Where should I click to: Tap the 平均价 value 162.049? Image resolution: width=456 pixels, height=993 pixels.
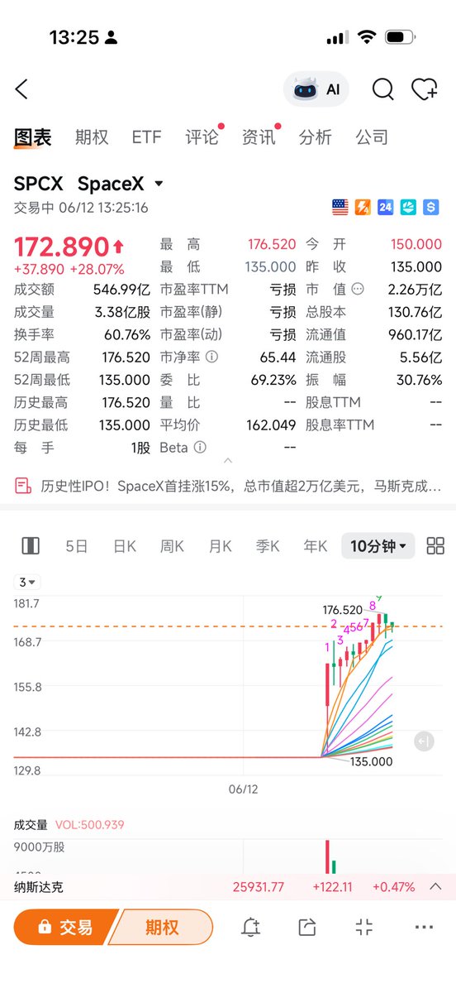click(x=271, y=425)
